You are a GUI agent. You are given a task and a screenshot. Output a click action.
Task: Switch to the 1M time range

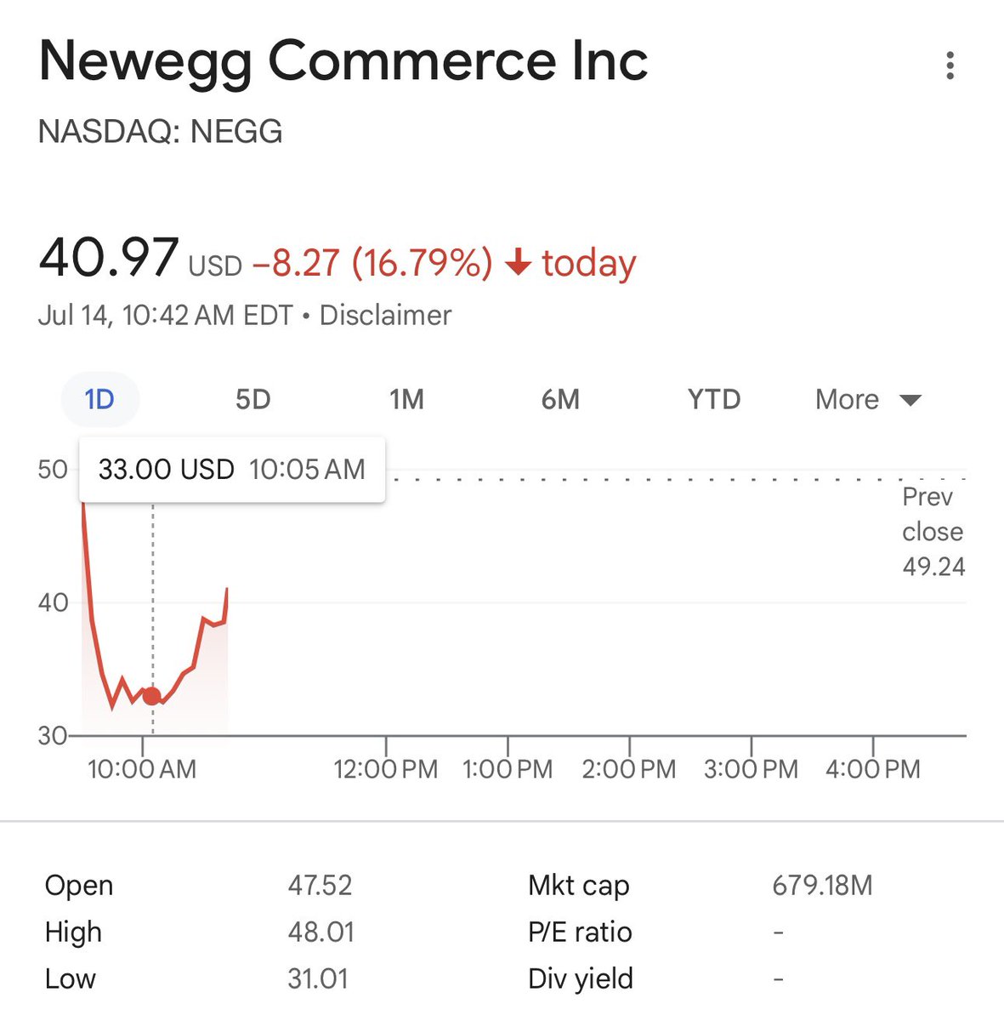(406, 399)
